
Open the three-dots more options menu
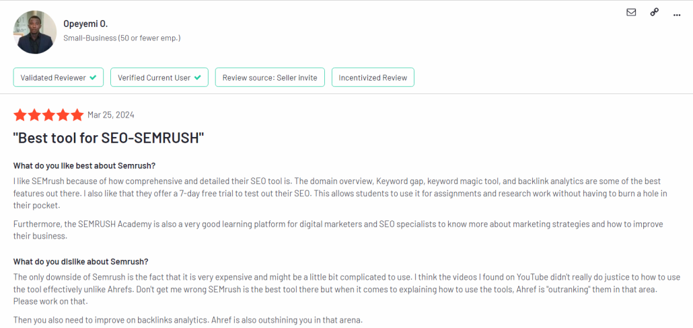coord(677,15)
